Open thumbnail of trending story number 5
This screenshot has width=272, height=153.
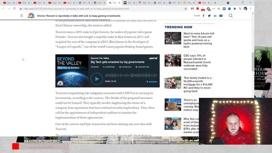click(173, 124)
